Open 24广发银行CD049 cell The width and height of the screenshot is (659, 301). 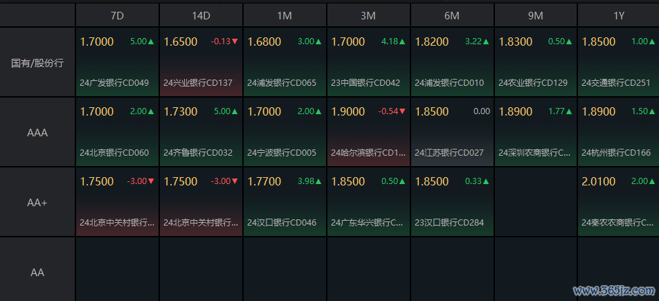117,62
